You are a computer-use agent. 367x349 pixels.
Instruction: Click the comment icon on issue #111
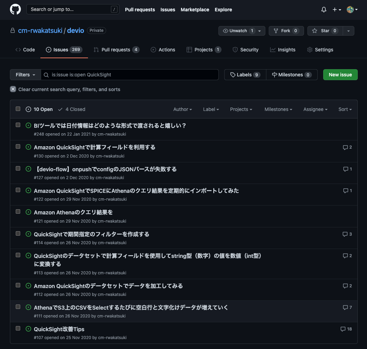click(345, 308)
